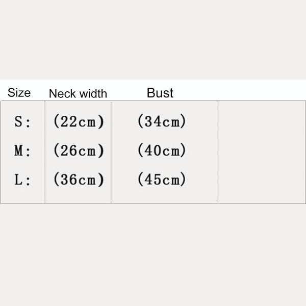
Task: Click the table's bottom border line
Action: click(153, 203)
